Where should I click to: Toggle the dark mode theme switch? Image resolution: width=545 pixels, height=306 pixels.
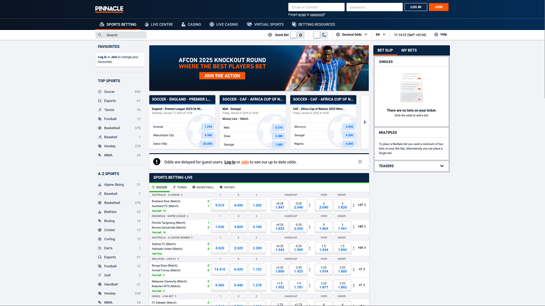point(321,34)
